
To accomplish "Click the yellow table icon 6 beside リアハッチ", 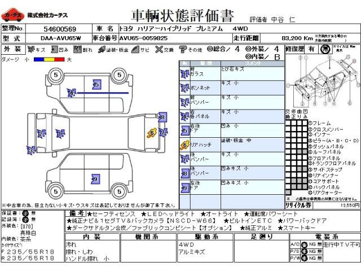I will pos(184,145).
